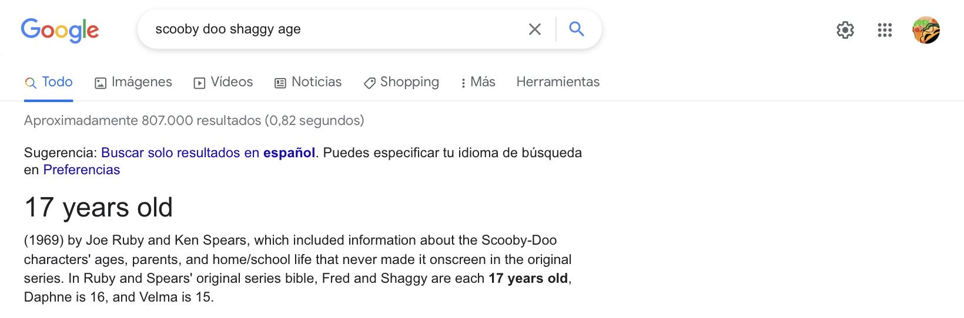Click the Shopping tag icon
The image size is (964, 318).
tap(370, 83)
